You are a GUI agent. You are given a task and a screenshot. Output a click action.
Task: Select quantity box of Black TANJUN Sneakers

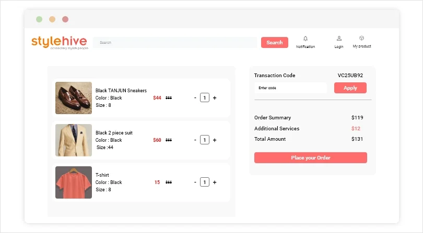(205, 98)
